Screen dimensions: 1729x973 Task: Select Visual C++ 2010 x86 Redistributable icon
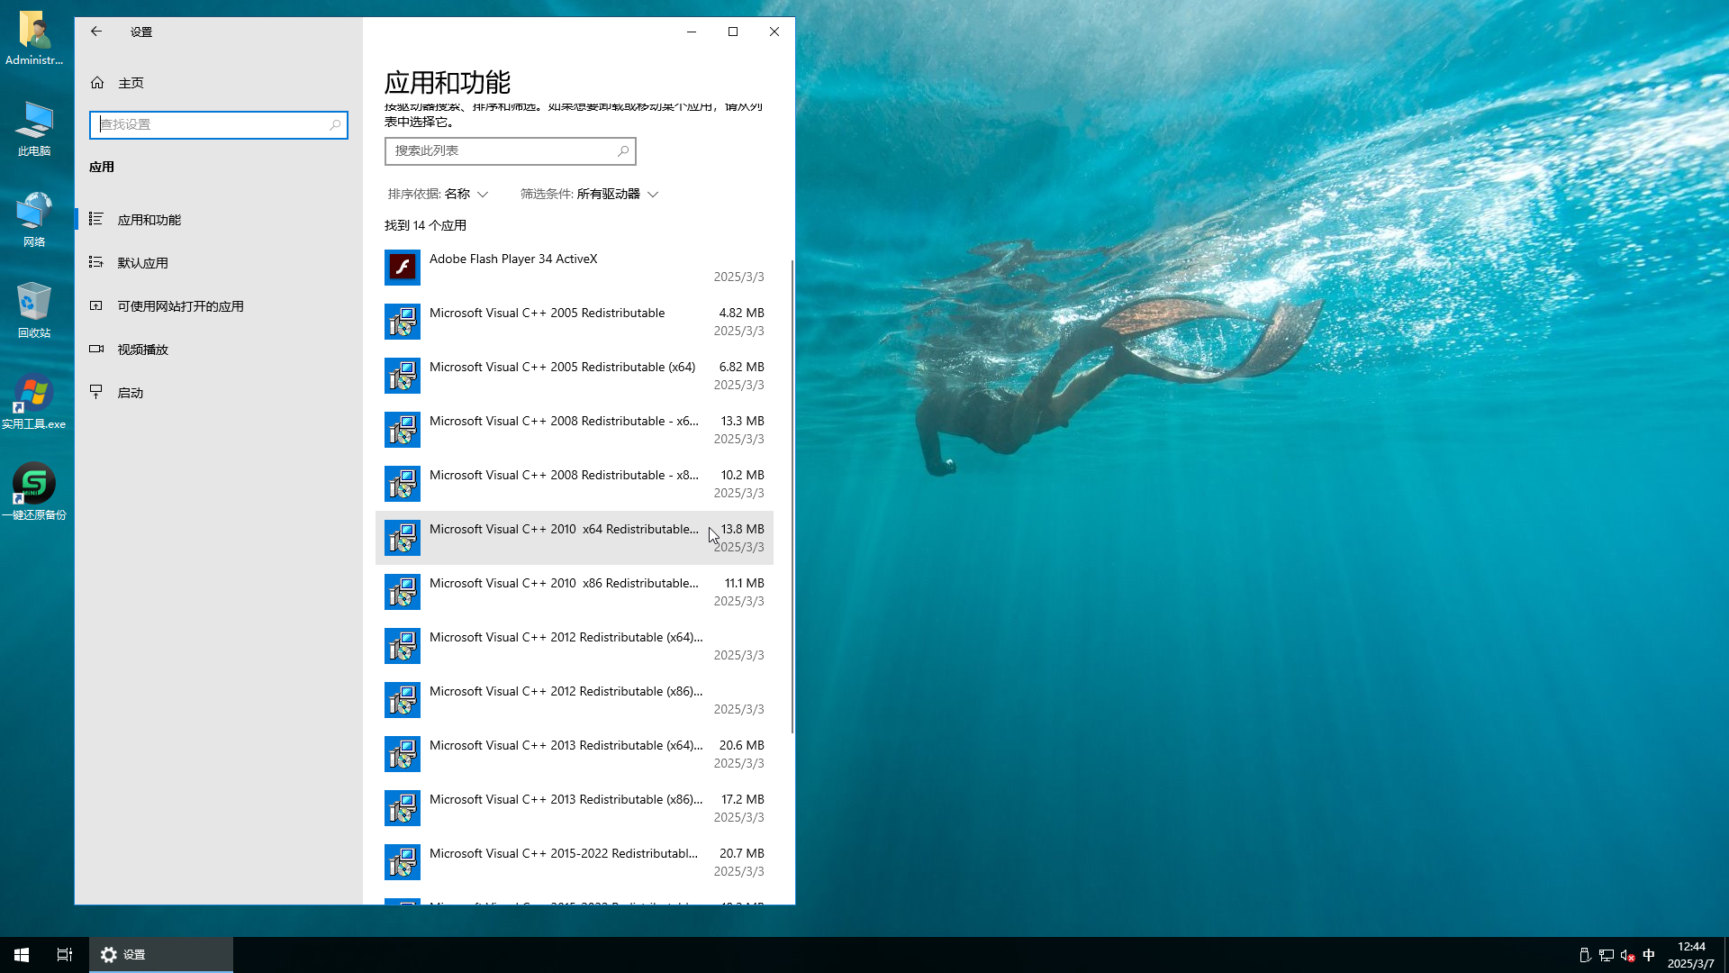point(403,592)
